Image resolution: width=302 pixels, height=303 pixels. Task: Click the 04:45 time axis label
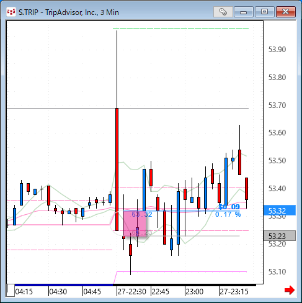[92, 292]
